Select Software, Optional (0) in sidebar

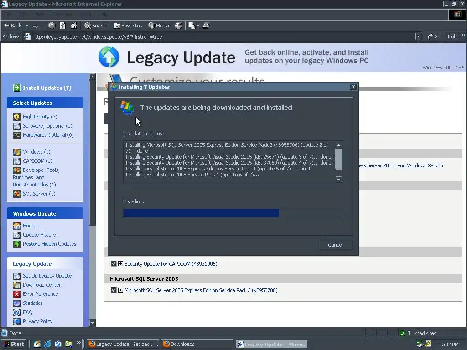(47, 126)
